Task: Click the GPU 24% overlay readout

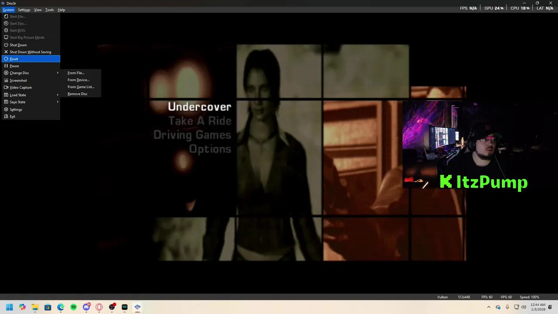Action: point(494,8)
